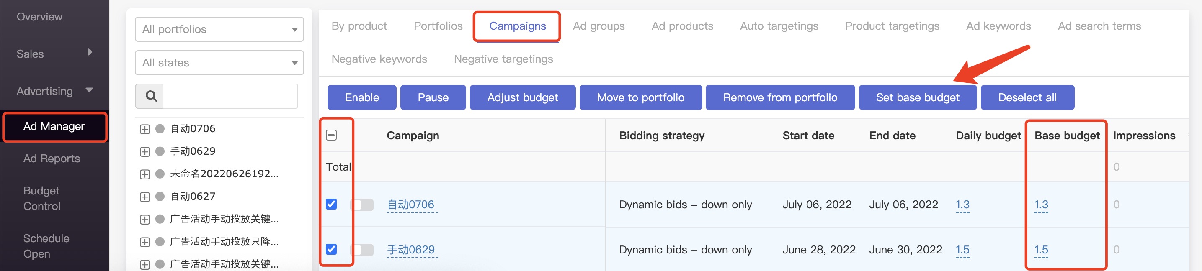Screen dimensions: 1202x271
Task: Click Remove from portfolio button
Action: pyautogui.click(x=780, y=97)
